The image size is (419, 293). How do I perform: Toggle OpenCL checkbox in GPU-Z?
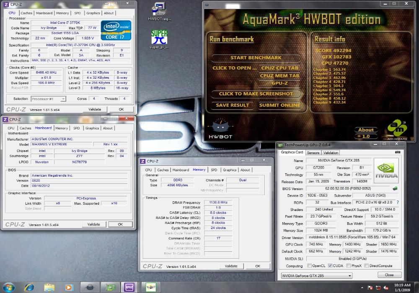[310, 266]
